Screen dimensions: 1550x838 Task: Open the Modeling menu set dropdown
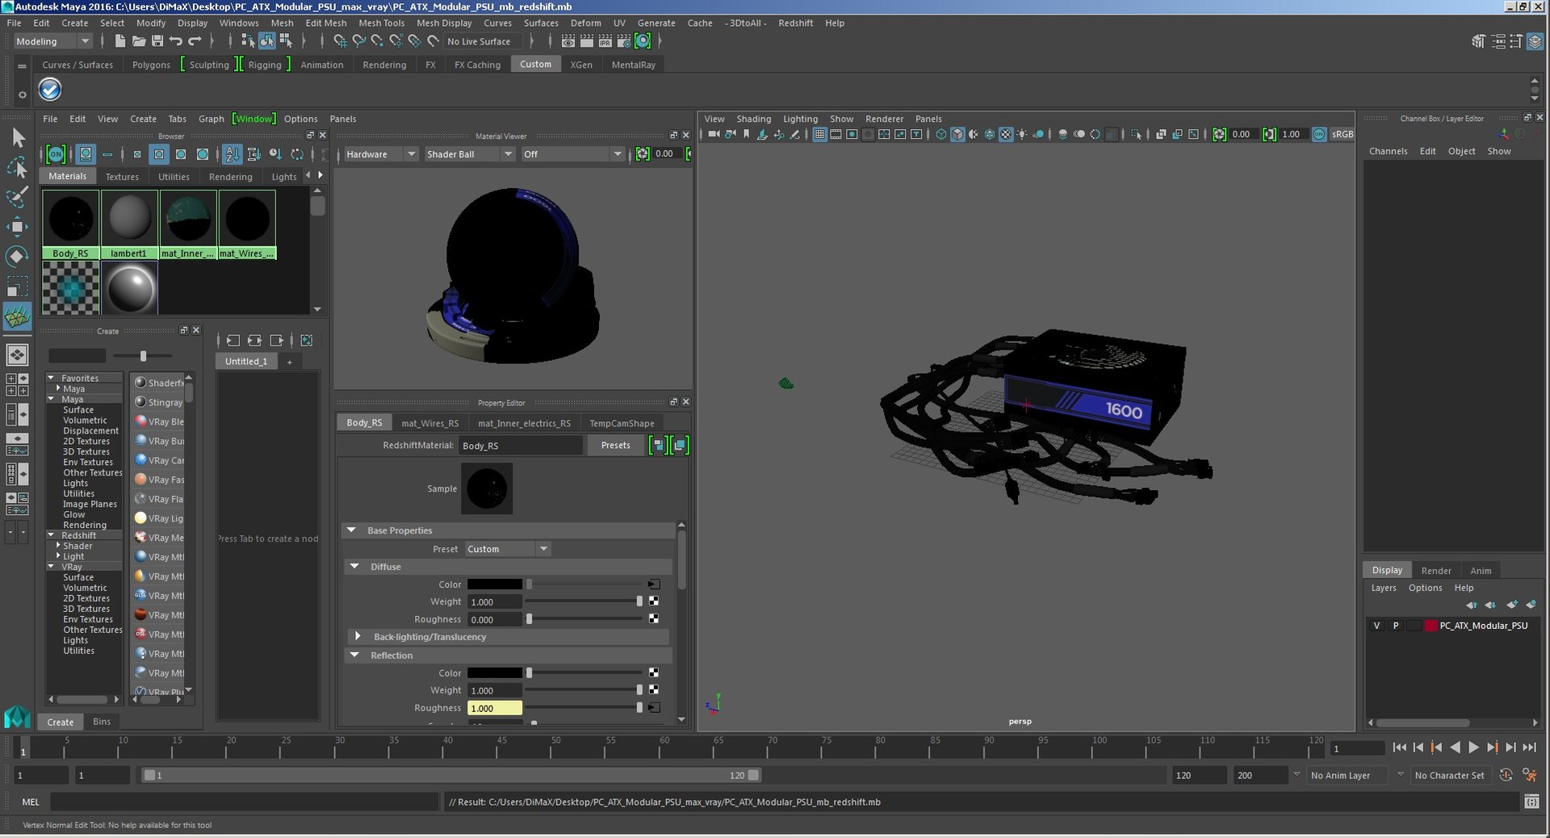52,41
